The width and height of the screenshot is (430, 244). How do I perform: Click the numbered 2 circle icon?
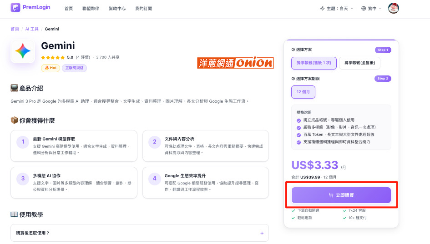tap(155, 142)
